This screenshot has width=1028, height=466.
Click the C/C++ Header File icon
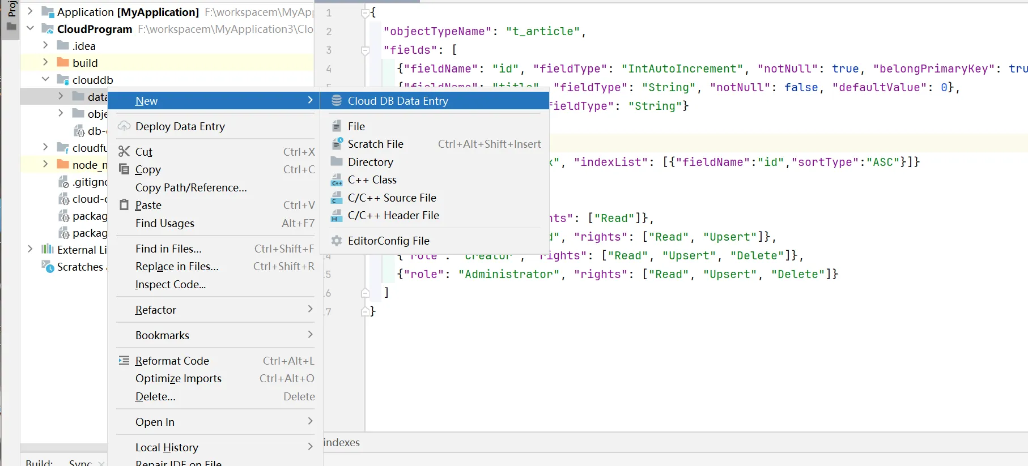337,216
